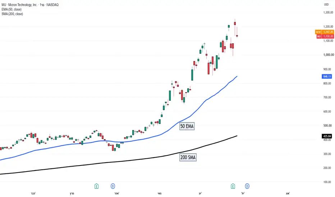Select the red MU 1,132.33 price tag

pos(325,37)
